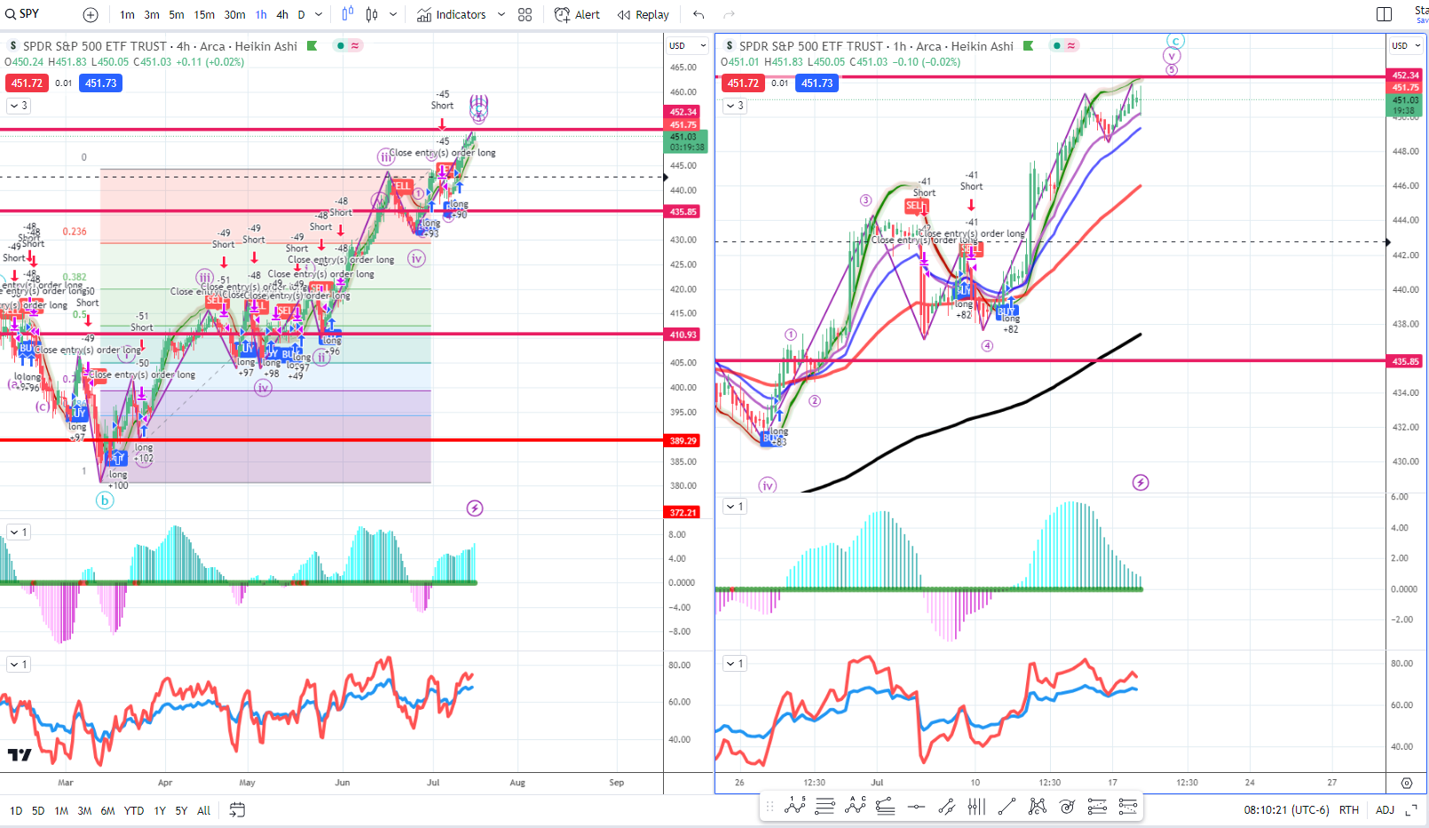Click the left chart 451.72 sell button

27,83
